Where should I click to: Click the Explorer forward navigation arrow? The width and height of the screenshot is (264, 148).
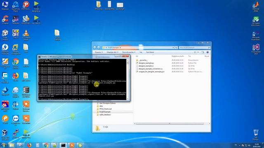(x=99, y=48)
